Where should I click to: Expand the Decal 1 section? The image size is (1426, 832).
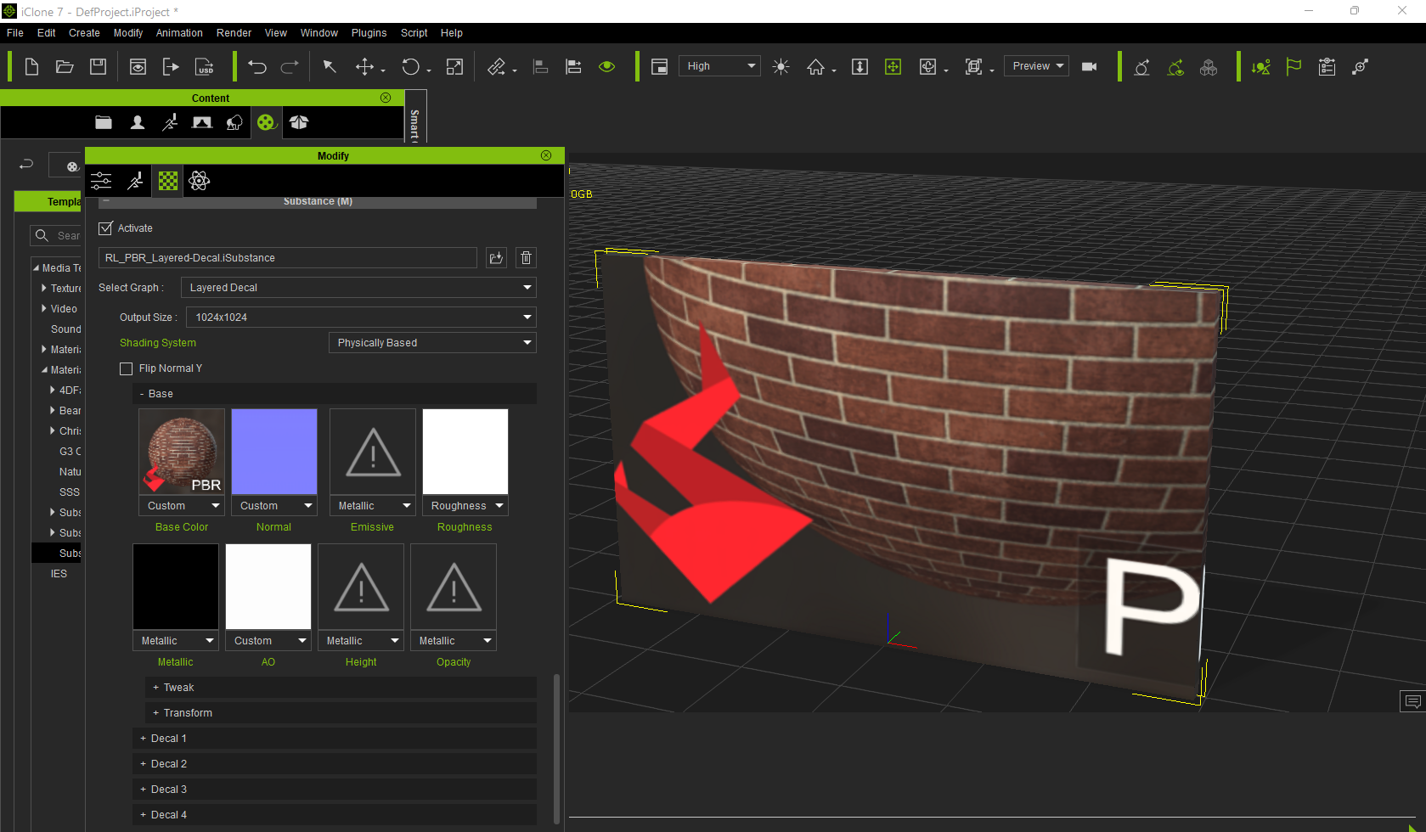[335, 738]
